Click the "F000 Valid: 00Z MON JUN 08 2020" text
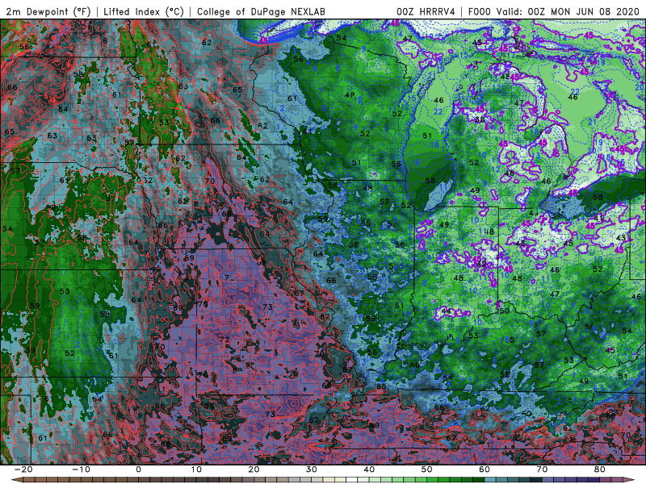Screen dimensions: 646x484 pos(553,11)
